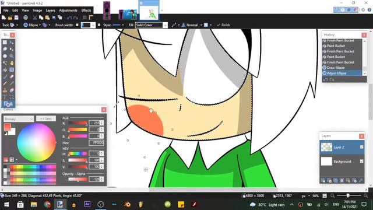Click the Finish button
373x210 pixels.
pyautogui.click(x=223, y=25)
